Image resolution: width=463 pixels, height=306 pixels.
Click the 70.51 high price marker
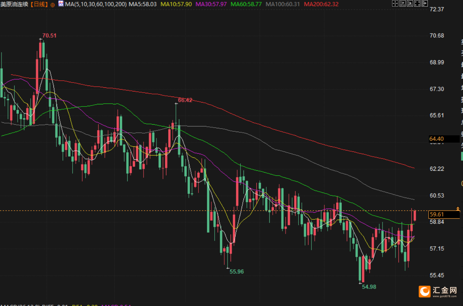[x=49, y=35]
